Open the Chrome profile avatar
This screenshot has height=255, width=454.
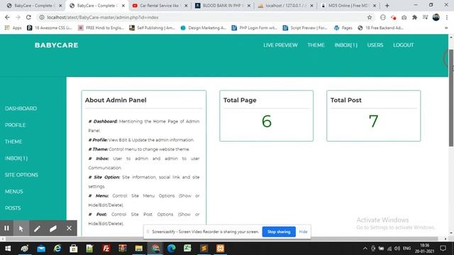[x=436, y=17]
